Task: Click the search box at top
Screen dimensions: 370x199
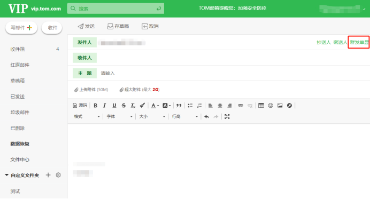Action: coord(115,9)
